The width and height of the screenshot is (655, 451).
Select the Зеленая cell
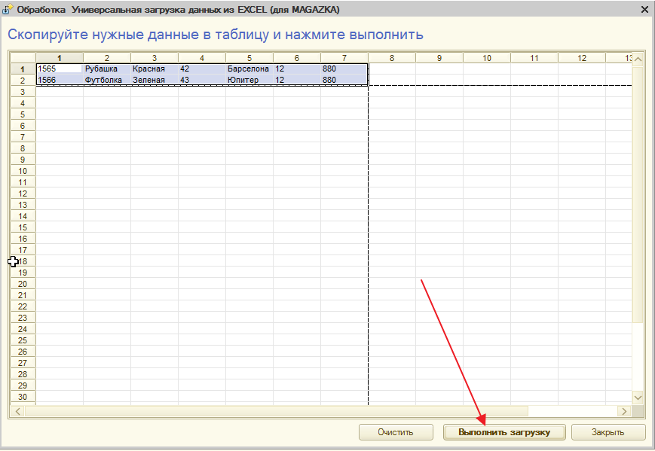pyautogui.click(x=155, y=80)
